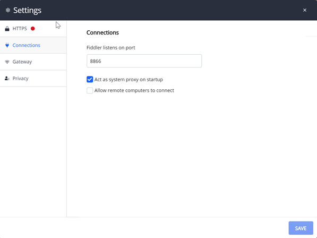
Task: Click the Connections section heading
Action: [x=102, y=32]
